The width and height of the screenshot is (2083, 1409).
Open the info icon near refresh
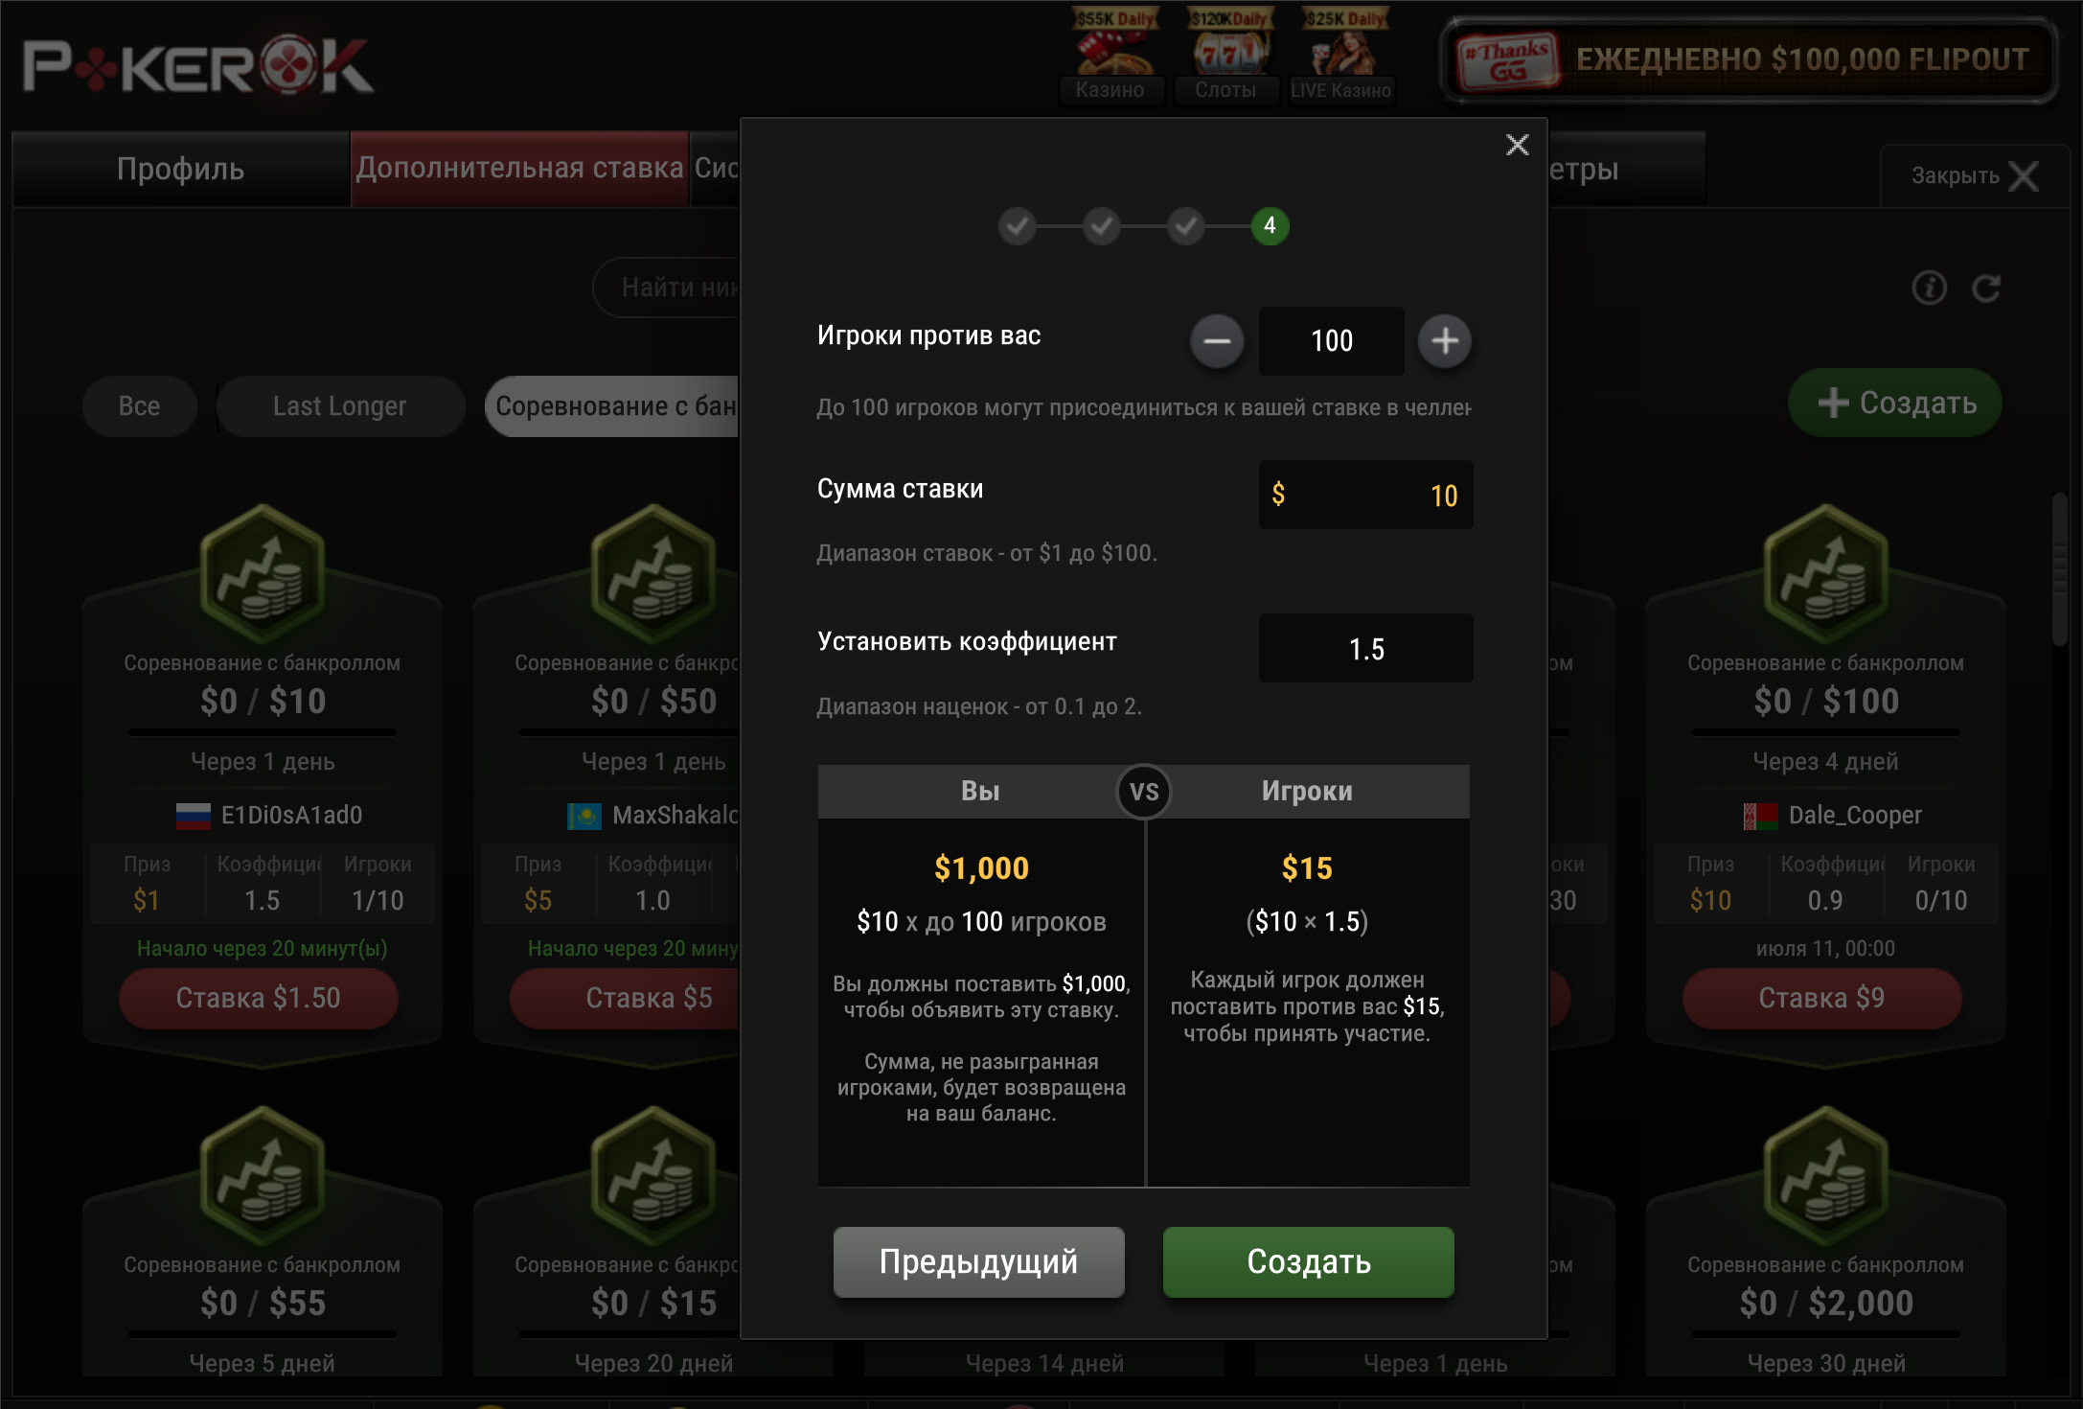pyautogui.click(x=1930, y=288)
